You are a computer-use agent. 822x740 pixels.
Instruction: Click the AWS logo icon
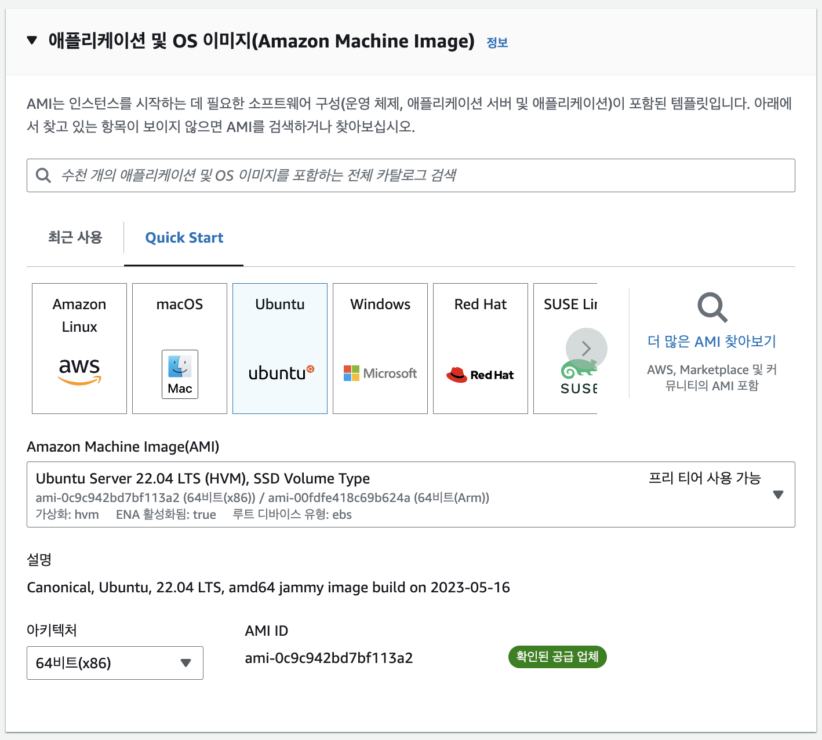(79, 371)
